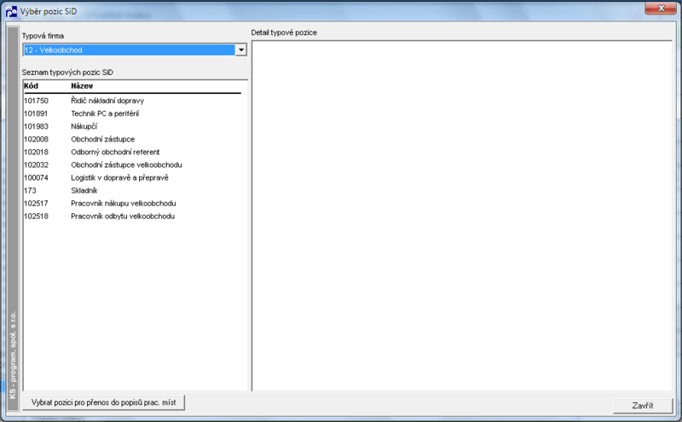Select row 101891 Technik PC a periférií

(132, 113)
